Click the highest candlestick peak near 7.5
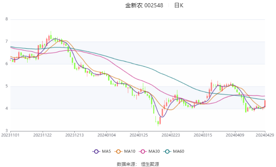The image size is (276, 167). pos(51,36)
